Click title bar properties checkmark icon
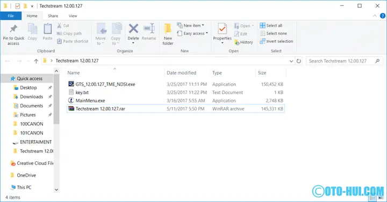This screenshot has height=202, width=387. (x=18, y=6)
